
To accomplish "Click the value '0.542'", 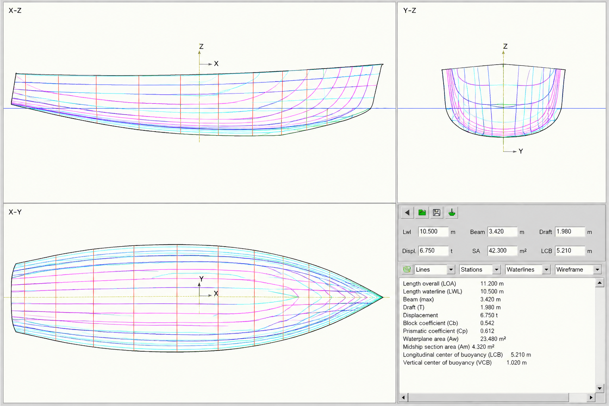I will 487,323.
